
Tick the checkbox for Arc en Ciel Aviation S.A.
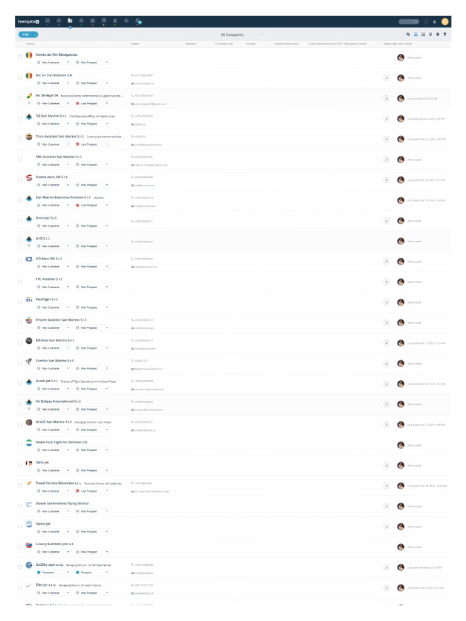click(20, 78)
